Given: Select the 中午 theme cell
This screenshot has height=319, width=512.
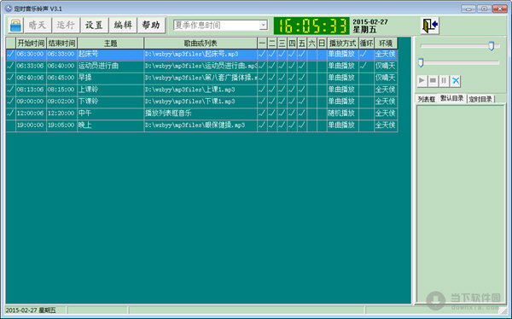Looking at the screenshot, I should coord(110,113).
